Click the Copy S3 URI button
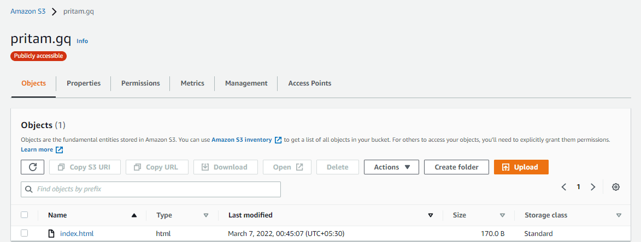 [x=85, y=167]
